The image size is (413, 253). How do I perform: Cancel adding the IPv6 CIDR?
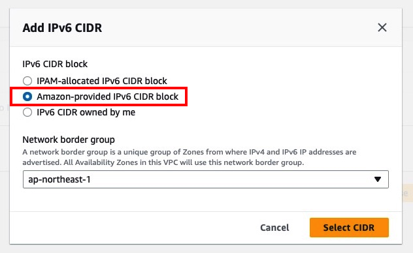[x=274, y=228]
